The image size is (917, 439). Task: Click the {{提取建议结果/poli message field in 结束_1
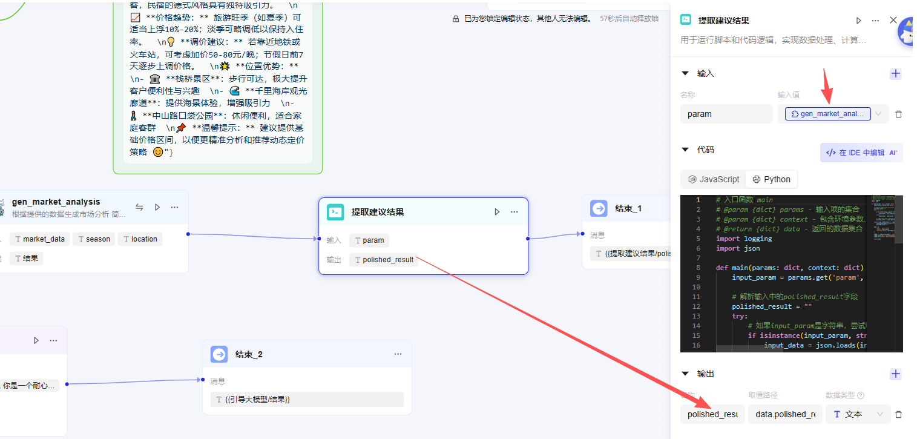point(631,254)
